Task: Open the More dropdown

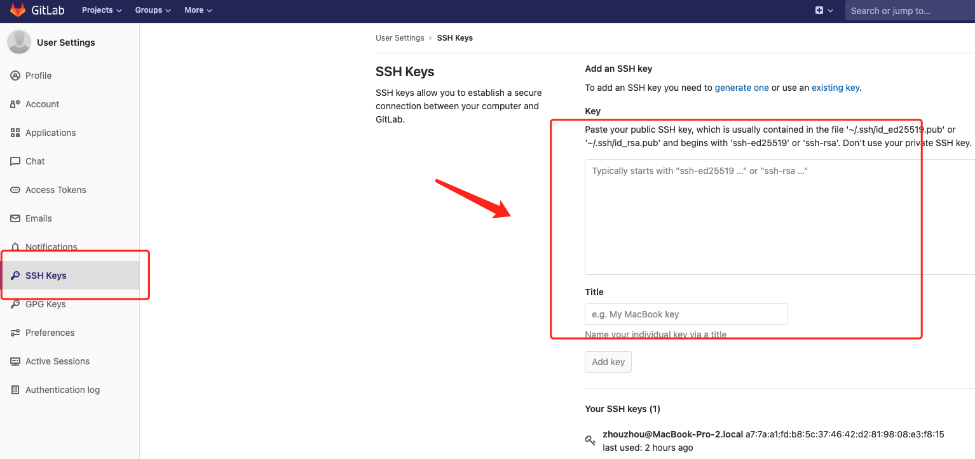Action: [x=198, y=10]
